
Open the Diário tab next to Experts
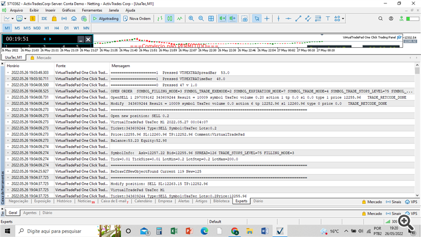258,201
